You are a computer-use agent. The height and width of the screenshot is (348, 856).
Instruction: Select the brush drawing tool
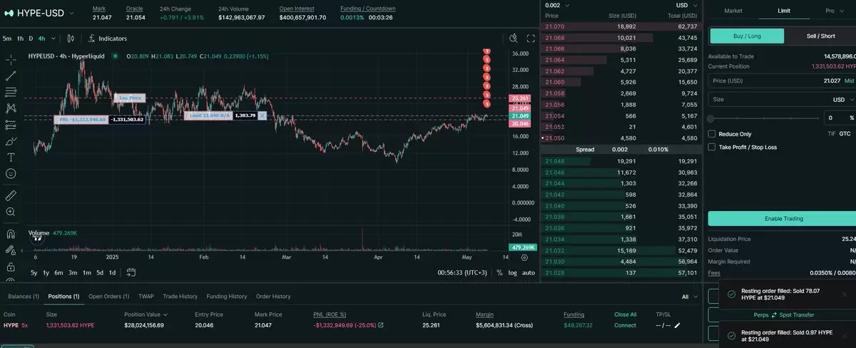11,140
